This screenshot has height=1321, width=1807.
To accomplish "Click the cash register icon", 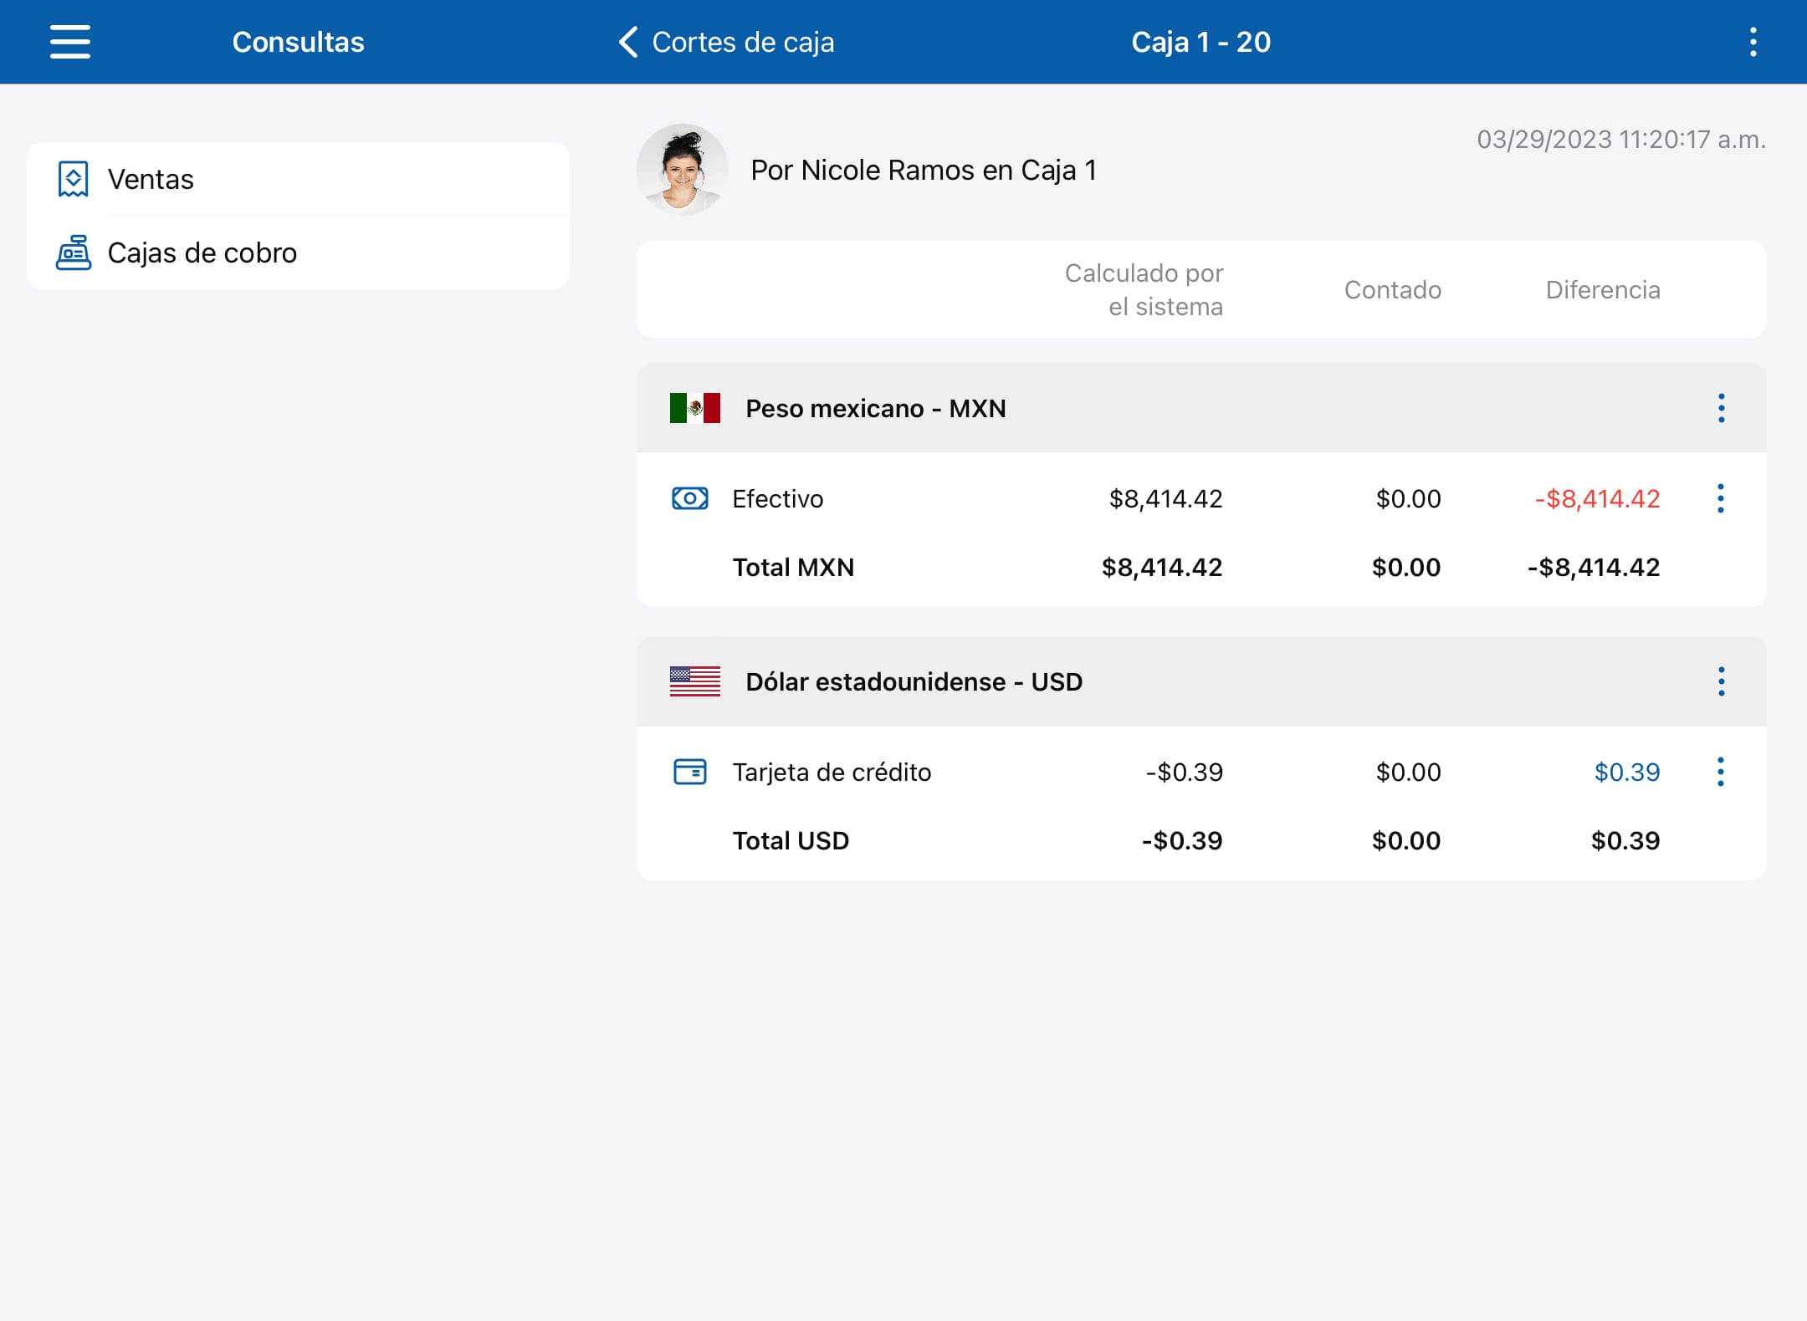I will coord(74,252).
